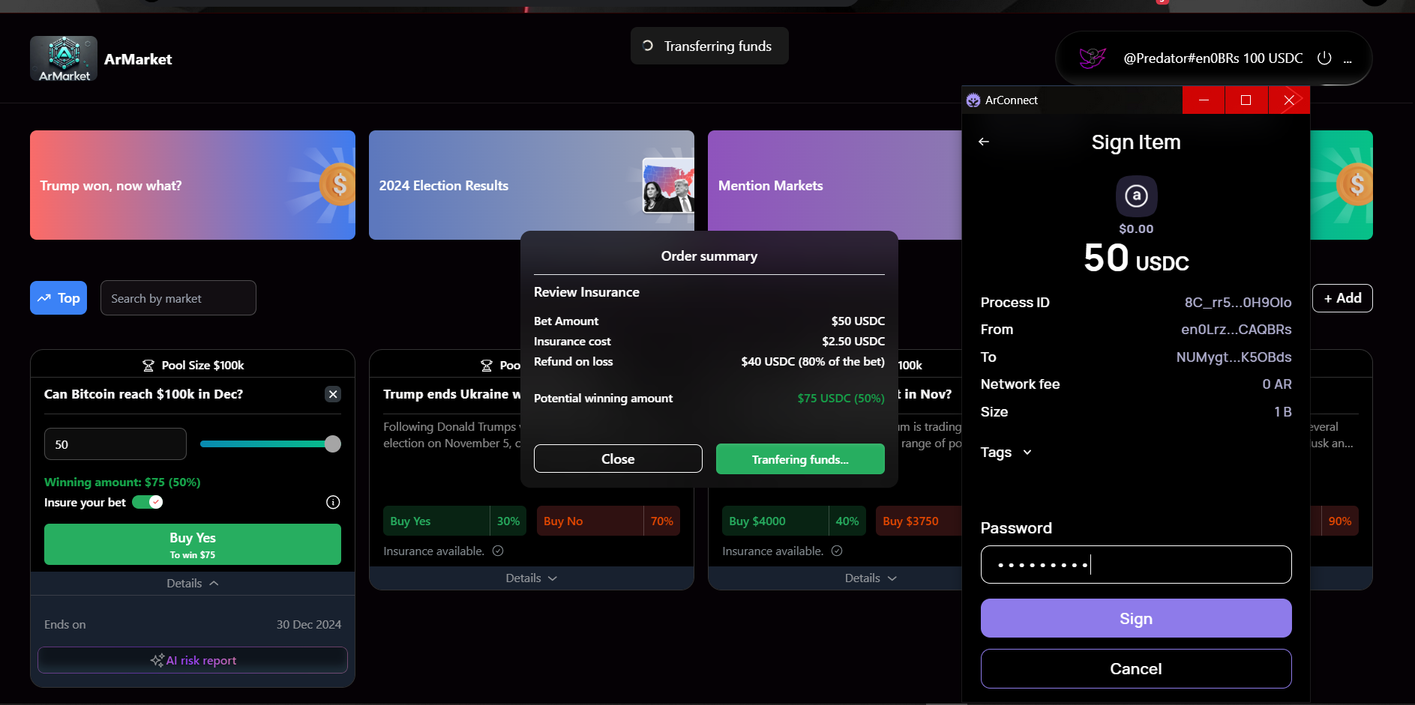Click the power disconnect icon
1415x705 pixels.
(1324, 58)
